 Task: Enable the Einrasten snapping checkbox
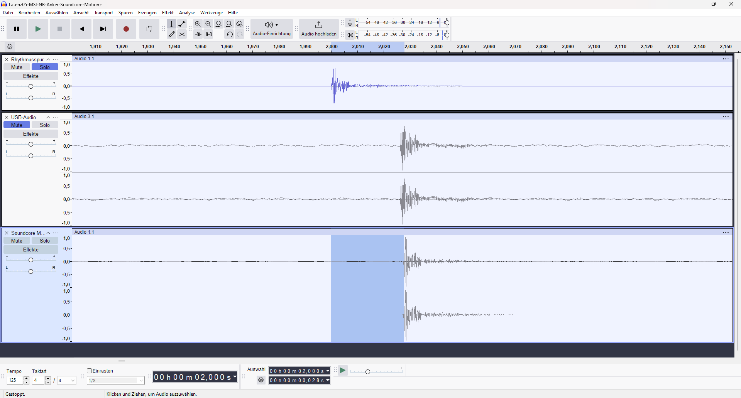90,371
